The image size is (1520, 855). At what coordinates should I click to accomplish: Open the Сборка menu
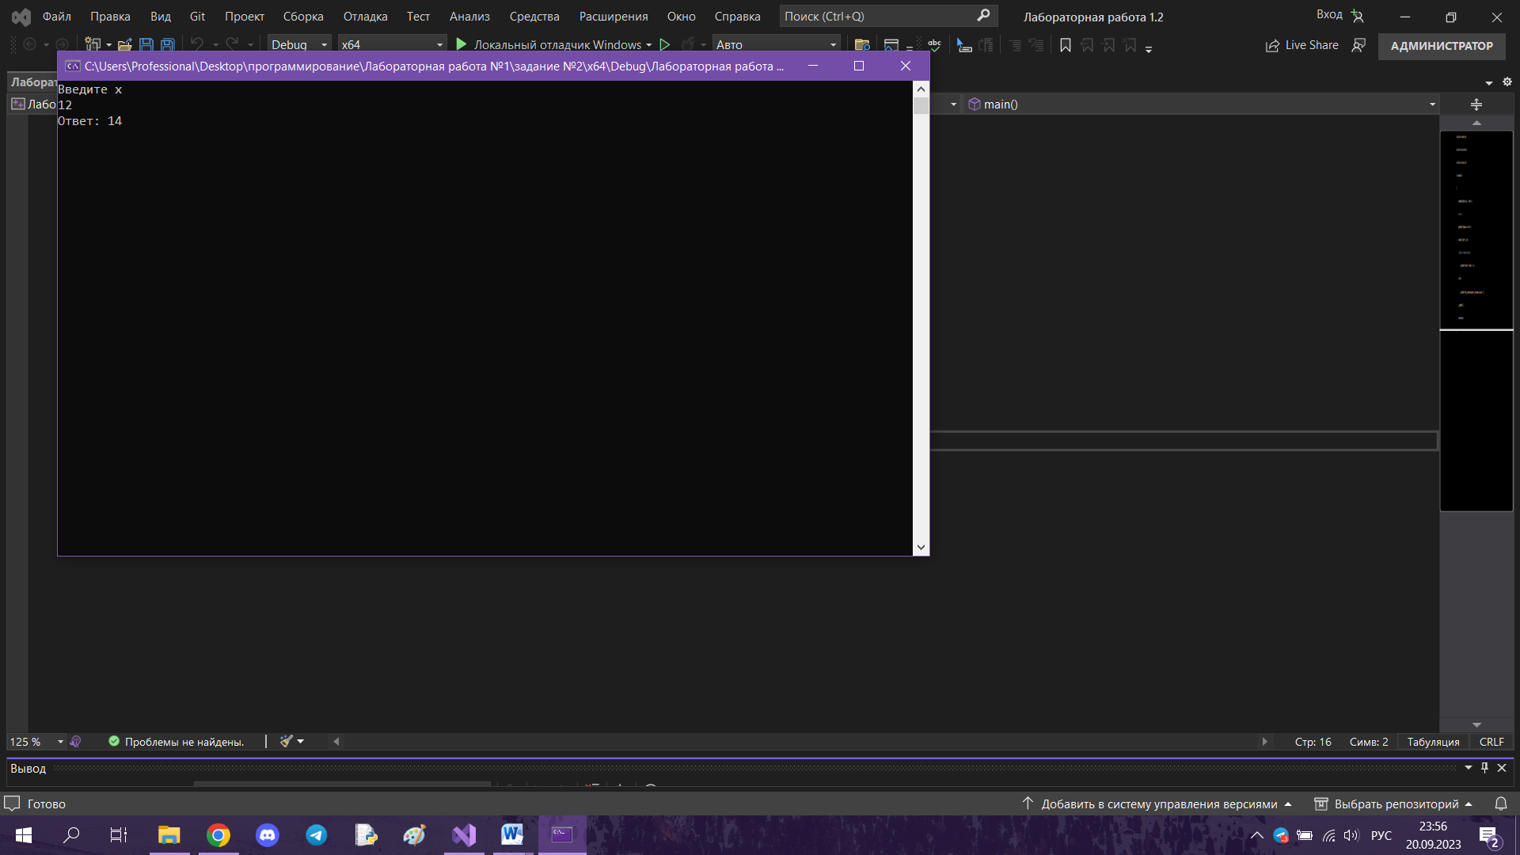coord(303,16)
